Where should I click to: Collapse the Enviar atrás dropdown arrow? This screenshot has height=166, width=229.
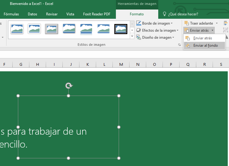(213, 30)
